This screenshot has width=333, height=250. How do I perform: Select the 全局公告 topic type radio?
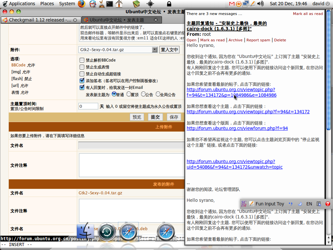coord(158,94)
